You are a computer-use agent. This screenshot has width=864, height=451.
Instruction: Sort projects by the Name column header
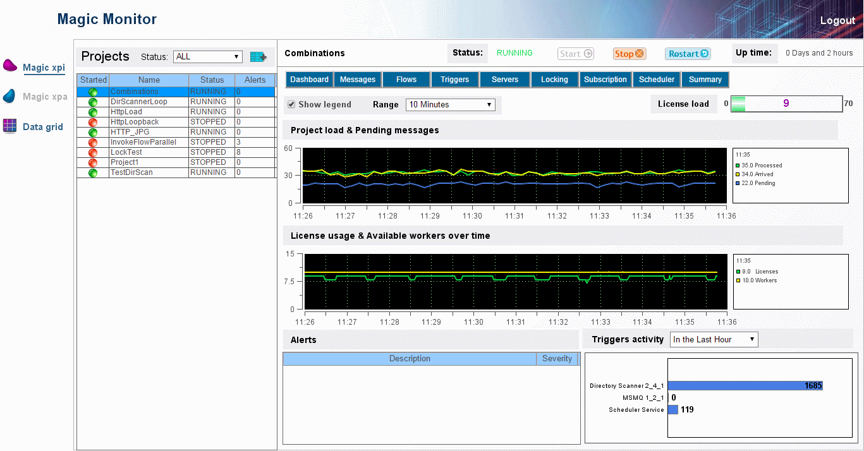[149, 80]
